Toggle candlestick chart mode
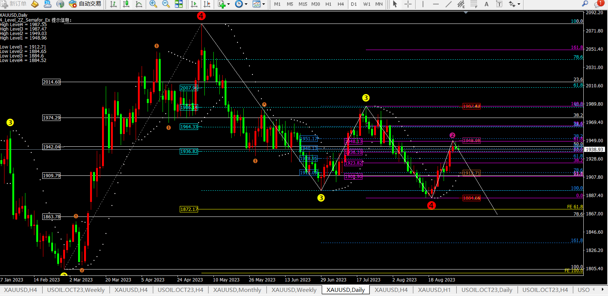The width and height of the screenshot is (608, 296). coord(126,4)
